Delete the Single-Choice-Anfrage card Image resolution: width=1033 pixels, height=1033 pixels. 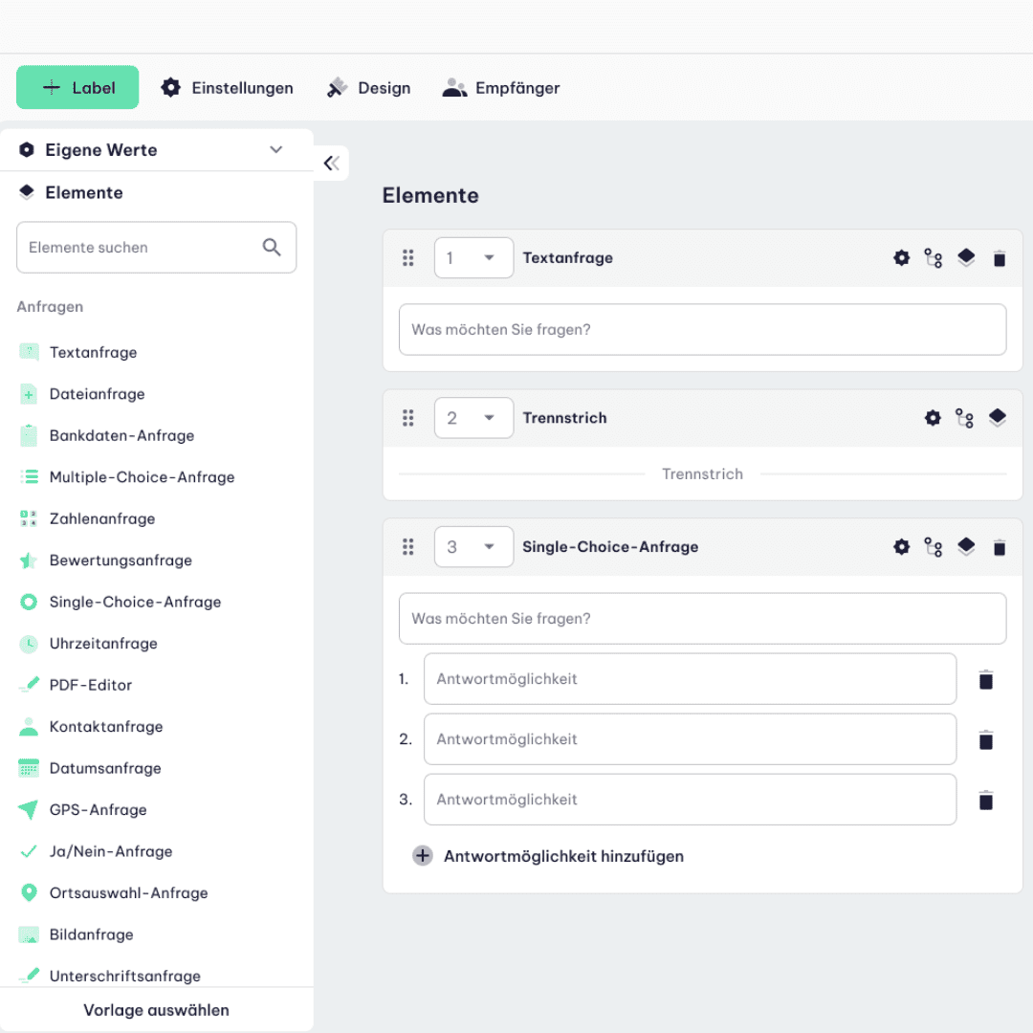[999, 547]
